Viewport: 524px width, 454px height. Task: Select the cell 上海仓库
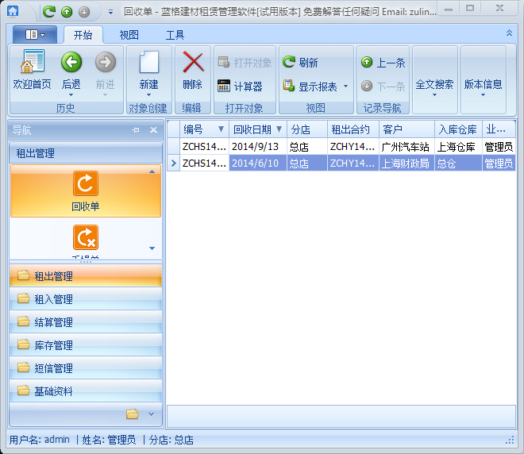[458, 146]
